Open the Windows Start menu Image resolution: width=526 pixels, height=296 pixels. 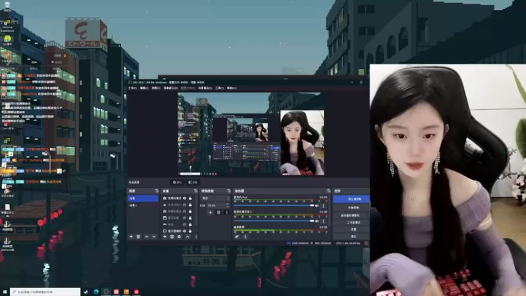[x=5, y=292]
